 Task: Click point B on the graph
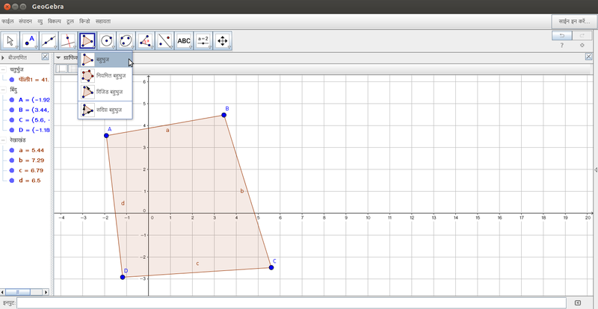tap(224, 115)
